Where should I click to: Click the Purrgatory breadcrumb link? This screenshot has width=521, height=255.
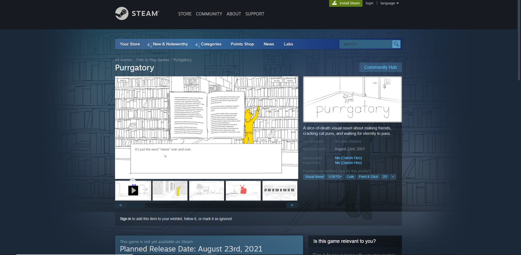[x=182, y=60]
